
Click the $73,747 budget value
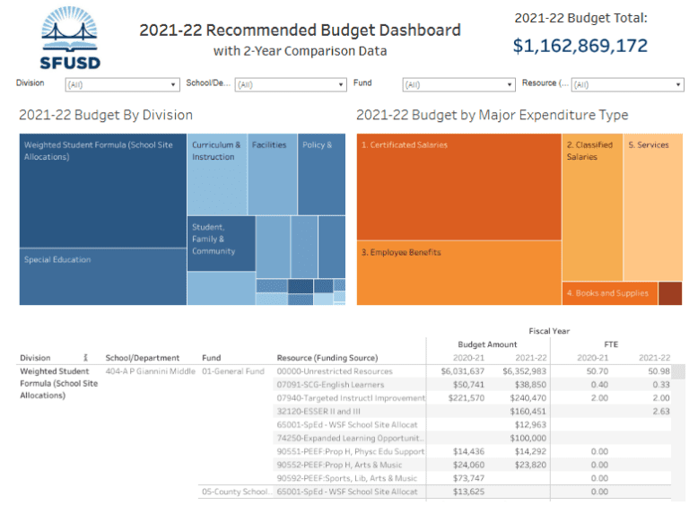[468, 478]
